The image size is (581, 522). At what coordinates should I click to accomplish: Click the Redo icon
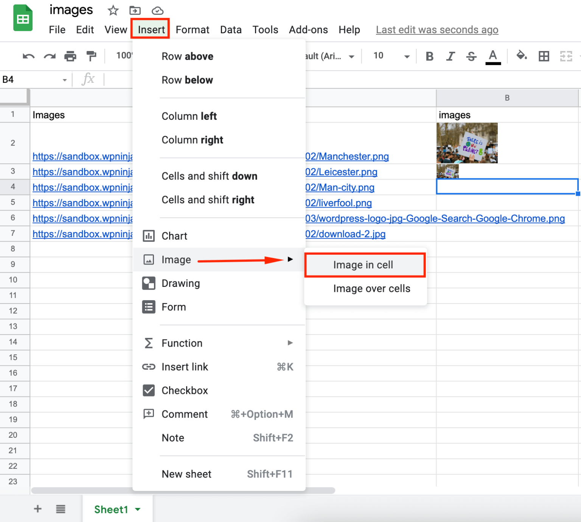coord(49,56)
